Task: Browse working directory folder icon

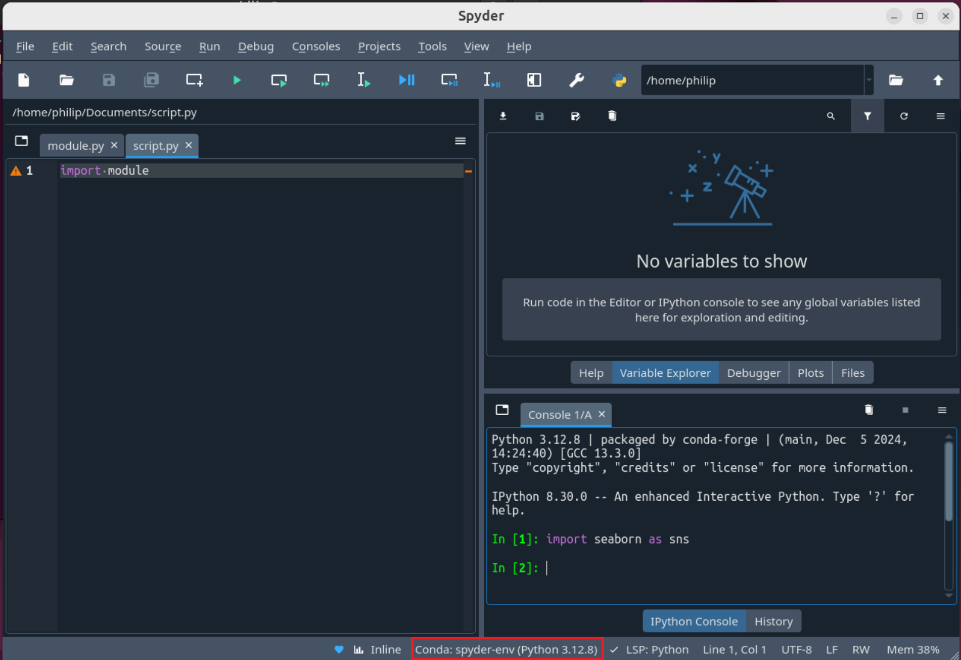Action: pos(896,80)
